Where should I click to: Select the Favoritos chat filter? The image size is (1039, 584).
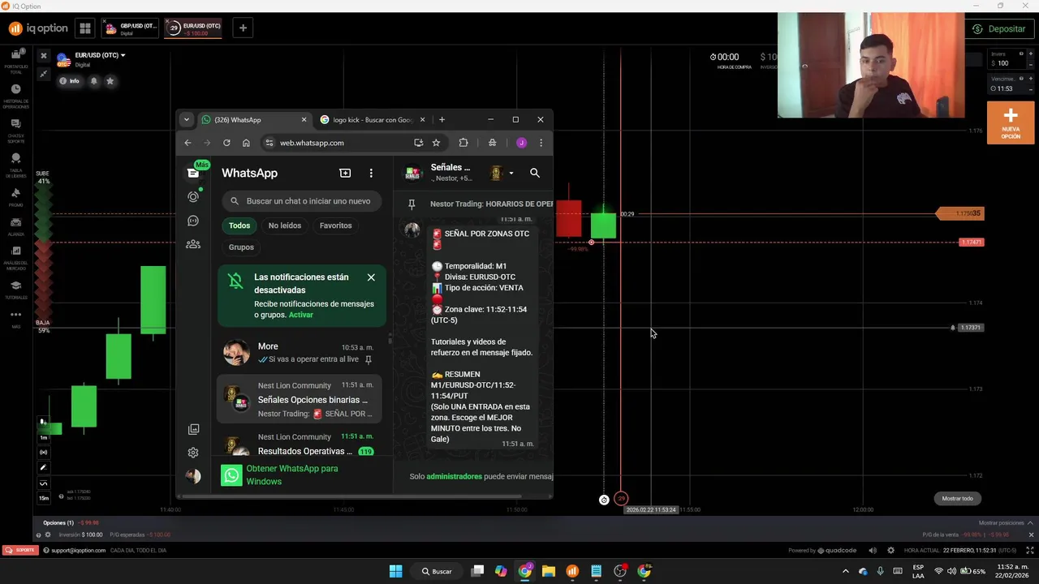335,225
